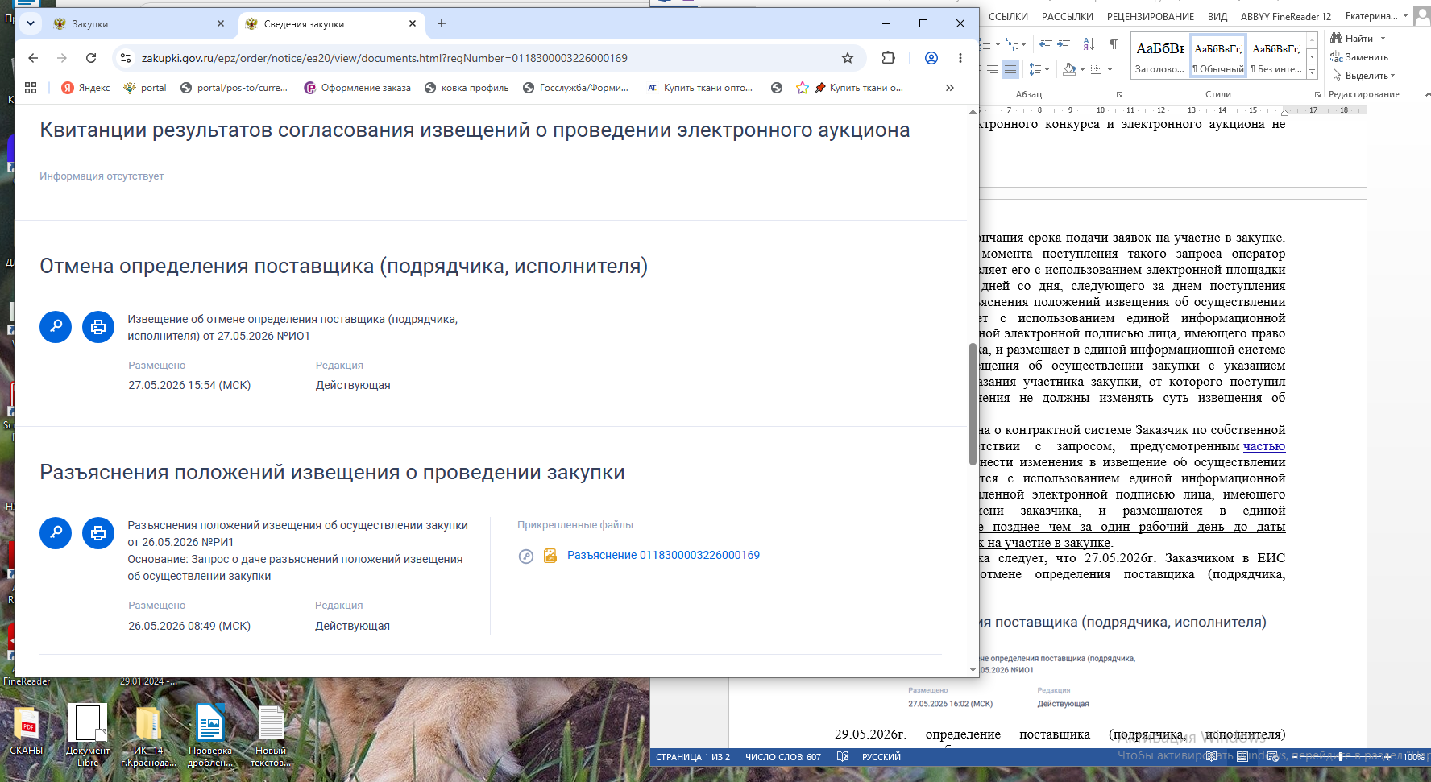Open Найти dropdown arrow in Word
The height and width of the screenshot is (782, 1431).
tap(1383, 39)
